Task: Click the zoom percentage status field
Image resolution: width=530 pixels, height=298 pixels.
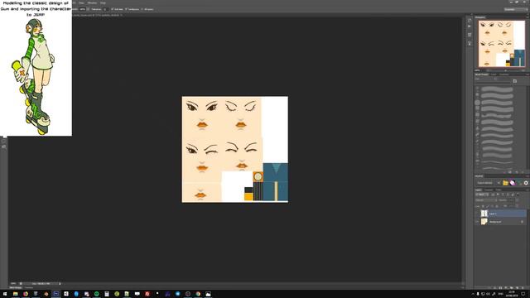Action: tap(13, 283)
